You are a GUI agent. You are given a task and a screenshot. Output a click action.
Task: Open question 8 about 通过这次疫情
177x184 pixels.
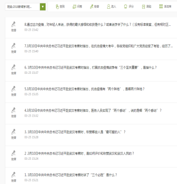97,25
